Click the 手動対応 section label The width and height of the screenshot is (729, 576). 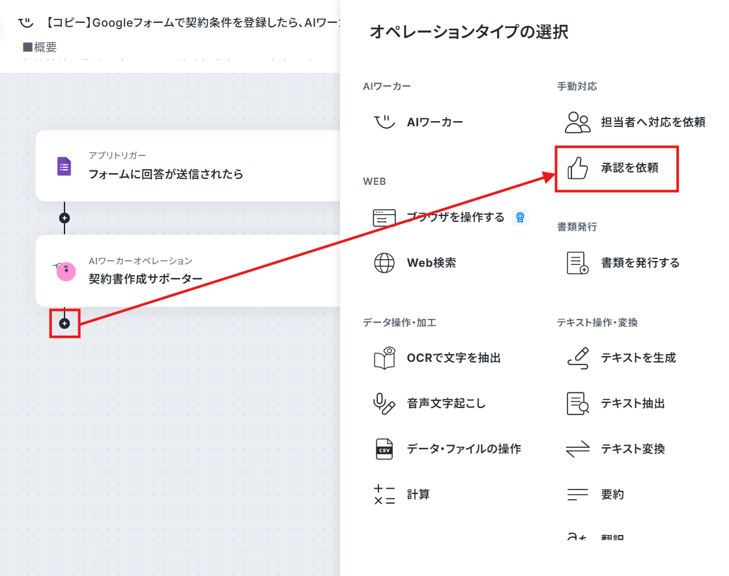click(577, 87)
